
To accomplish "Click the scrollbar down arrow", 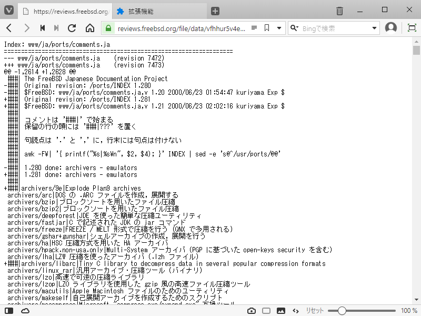I will click(x=416, y=300).
